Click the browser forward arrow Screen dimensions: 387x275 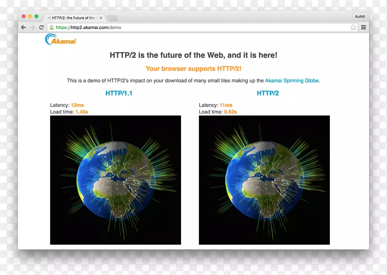pyautogui.click(x=32, y=28)
